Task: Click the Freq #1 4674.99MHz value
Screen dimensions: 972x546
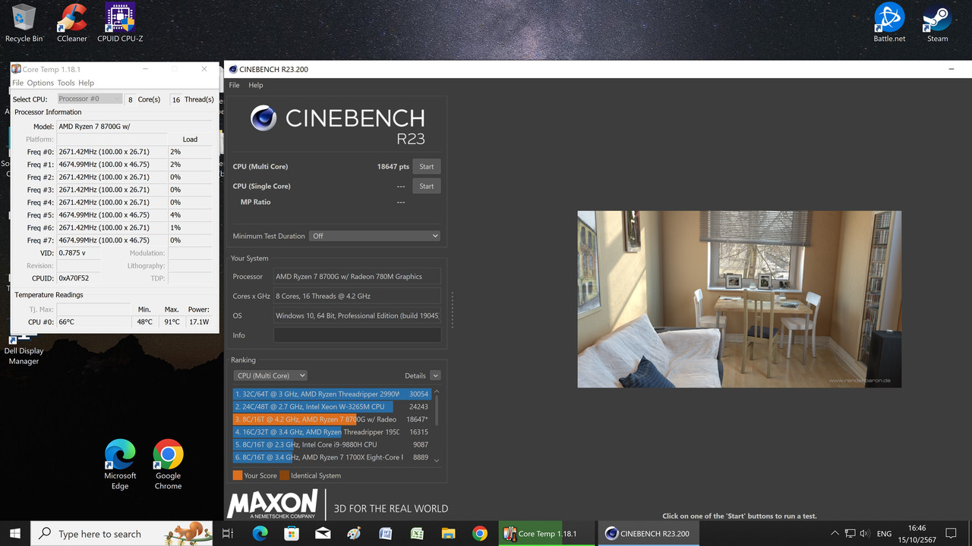Action: [112, 165]
